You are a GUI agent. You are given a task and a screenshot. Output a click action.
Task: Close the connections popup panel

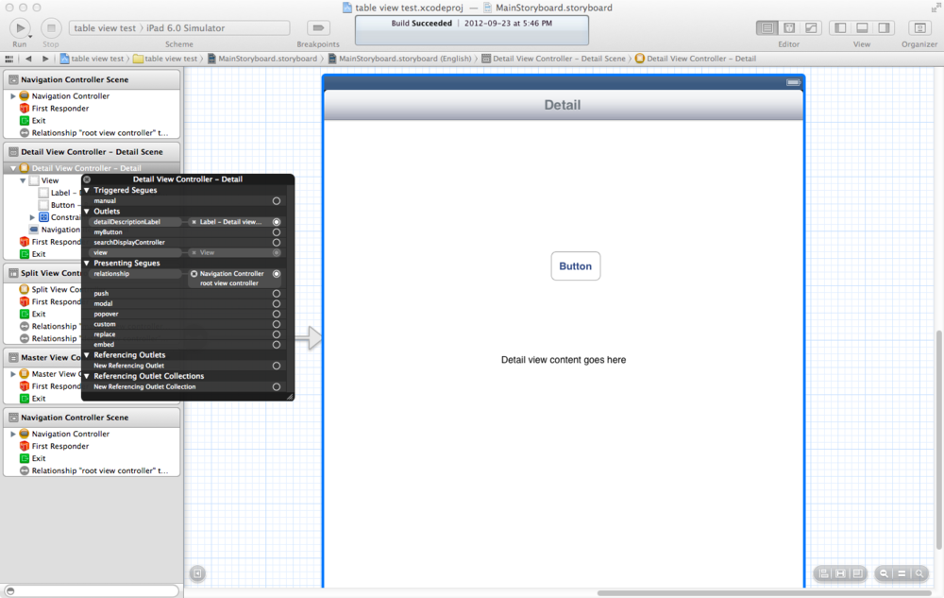[x=87, y=179]
